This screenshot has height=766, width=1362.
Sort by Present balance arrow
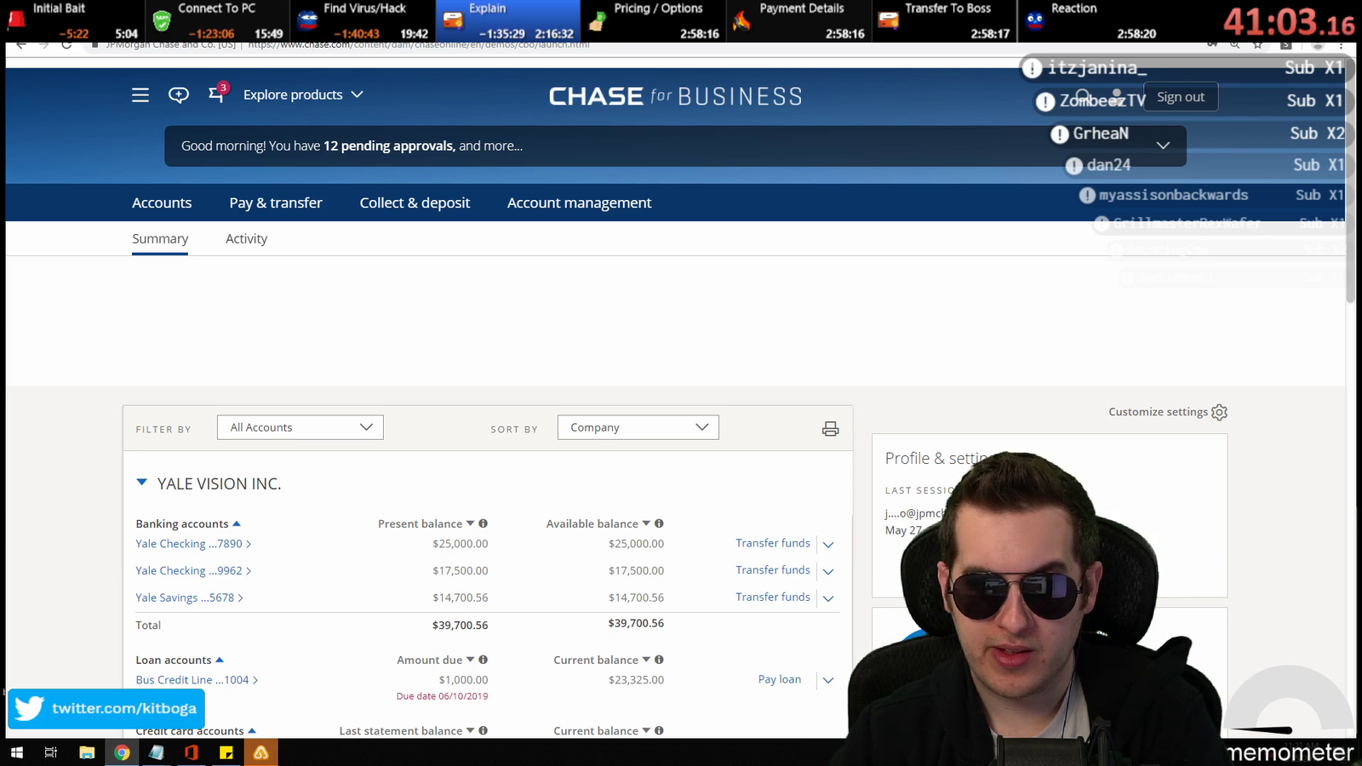(470, 523)
